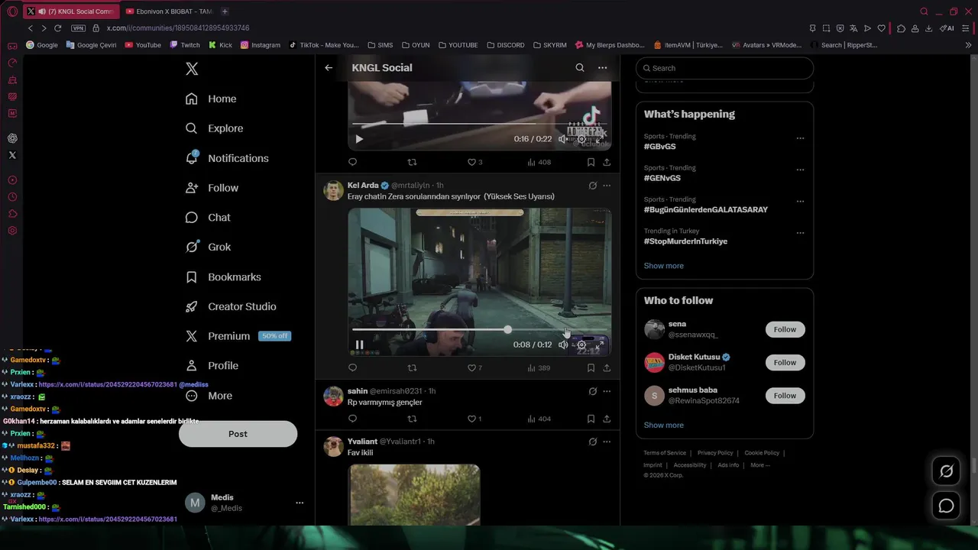This screenshot has height=550, width=978.
Task: Open the Medis account switcher dots
Action: (300, 503)
